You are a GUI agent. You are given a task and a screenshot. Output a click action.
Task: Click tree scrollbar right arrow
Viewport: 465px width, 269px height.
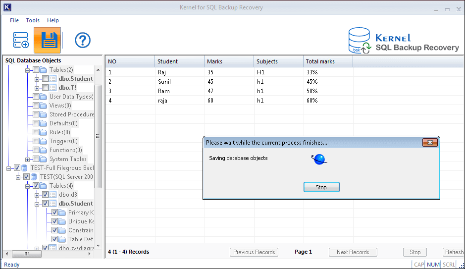90,254
